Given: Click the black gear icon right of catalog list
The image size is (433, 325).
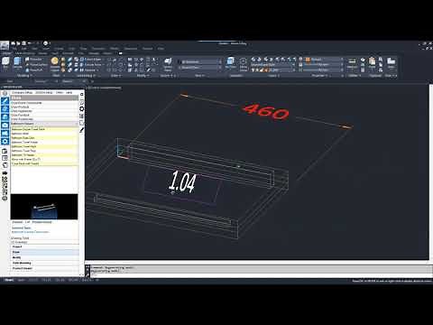Looking at the screenshot, I should tap(81, 108).
